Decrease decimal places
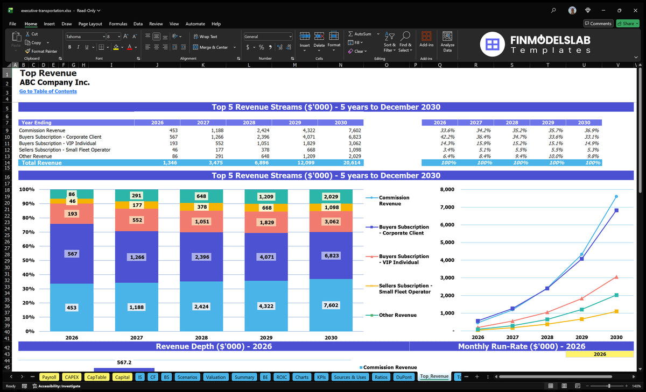Image resolution: width=646 pixels, height=392 pixels. (289, 47)
